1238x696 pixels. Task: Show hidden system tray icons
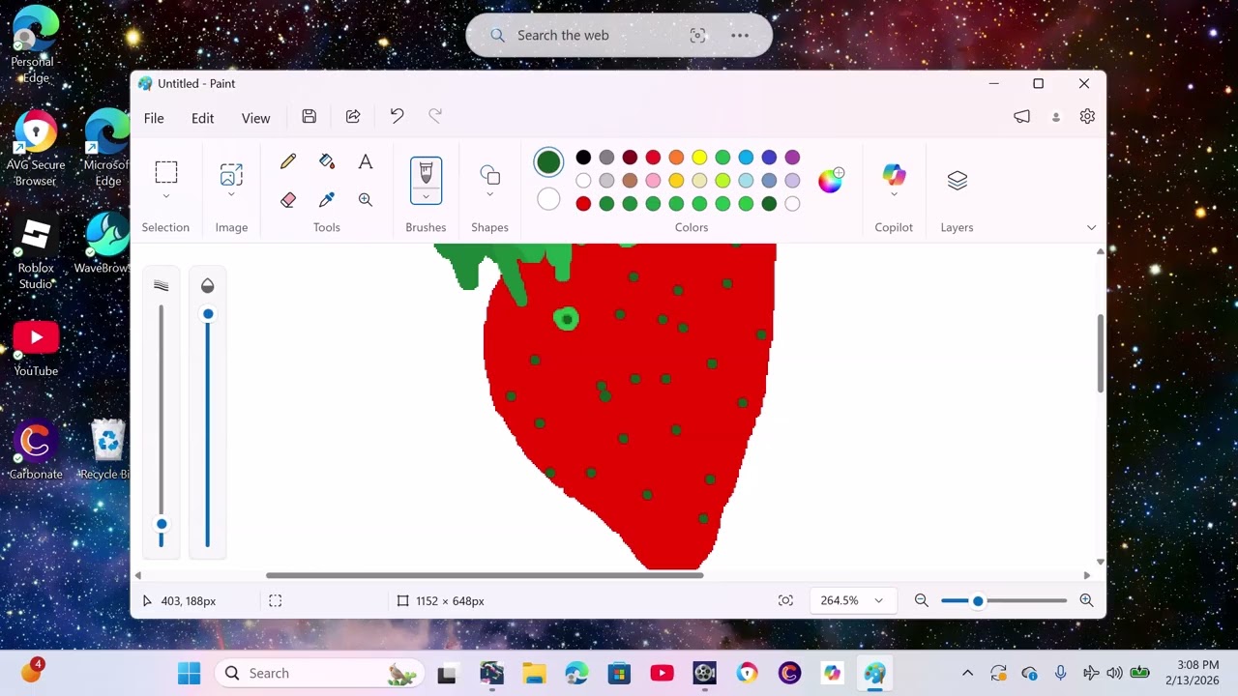tap(967, 673)
